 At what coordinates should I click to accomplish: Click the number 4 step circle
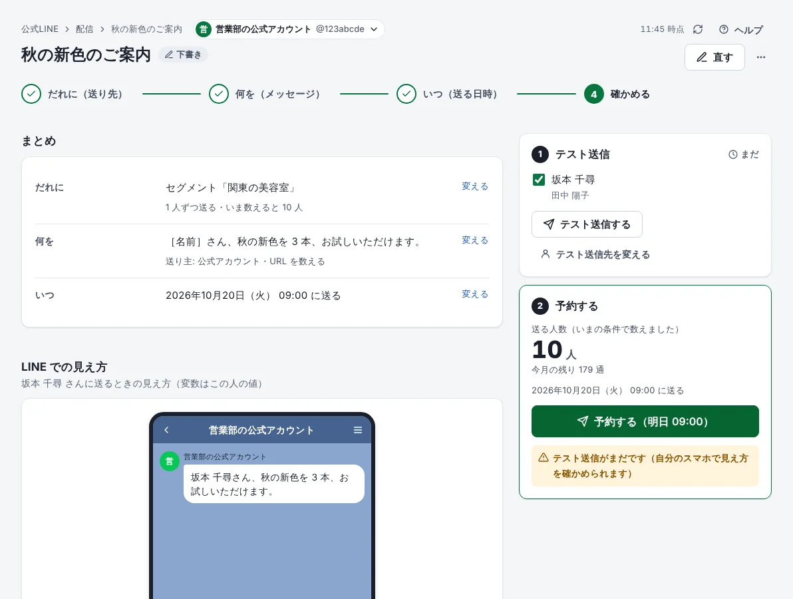593,94
